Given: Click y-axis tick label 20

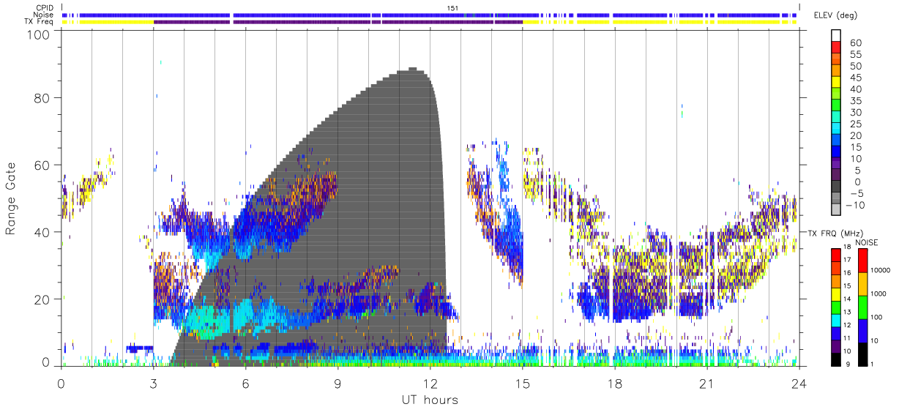Looking at the screenshot, I should (43, 299).
